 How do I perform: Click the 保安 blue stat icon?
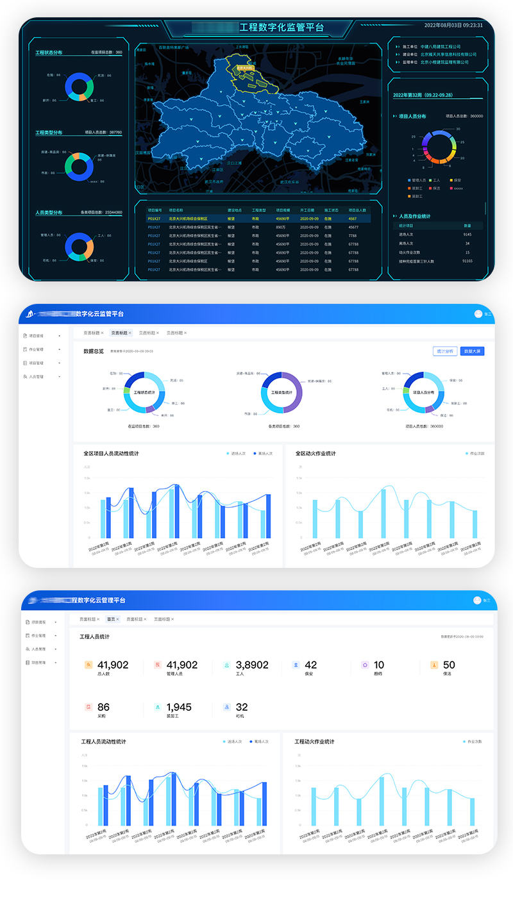[x=296, y=665]
